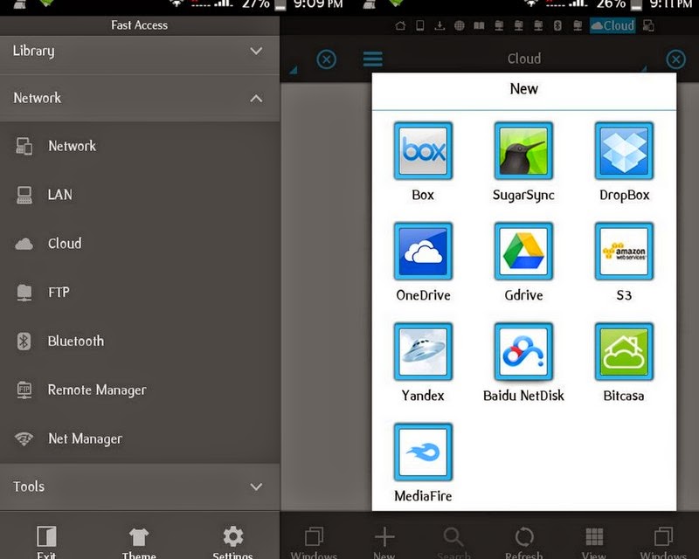Tap the New plus button
699x559 pixels.
(x=384, y=542)
